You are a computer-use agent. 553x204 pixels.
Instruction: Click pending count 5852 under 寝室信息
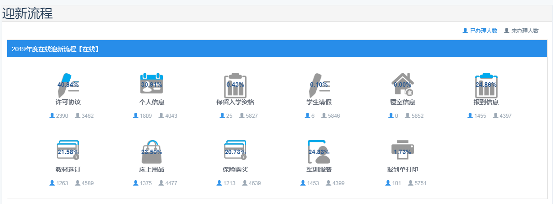point(418,116)
